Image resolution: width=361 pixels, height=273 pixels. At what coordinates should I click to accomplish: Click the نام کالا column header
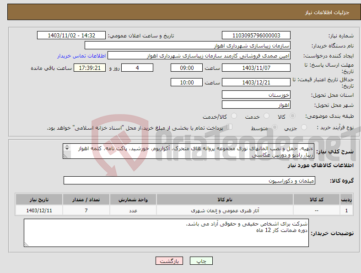point(225,199)
